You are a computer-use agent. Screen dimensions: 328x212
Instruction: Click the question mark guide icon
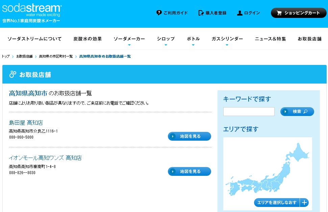[159, 13]
